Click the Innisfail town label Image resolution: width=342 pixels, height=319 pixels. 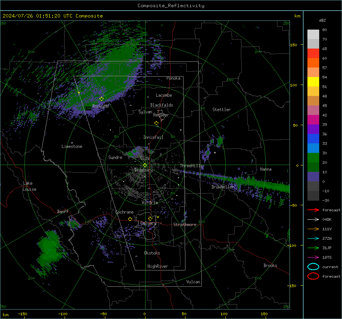153,137
